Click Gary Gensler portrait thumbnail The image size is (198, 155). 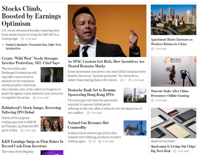(52, 75)
